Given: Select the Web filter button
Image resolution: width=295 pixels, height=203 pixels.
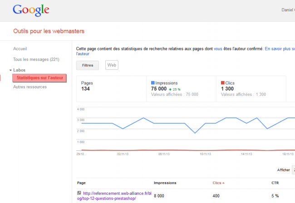Looking at the screenshot, I should 112,65.
